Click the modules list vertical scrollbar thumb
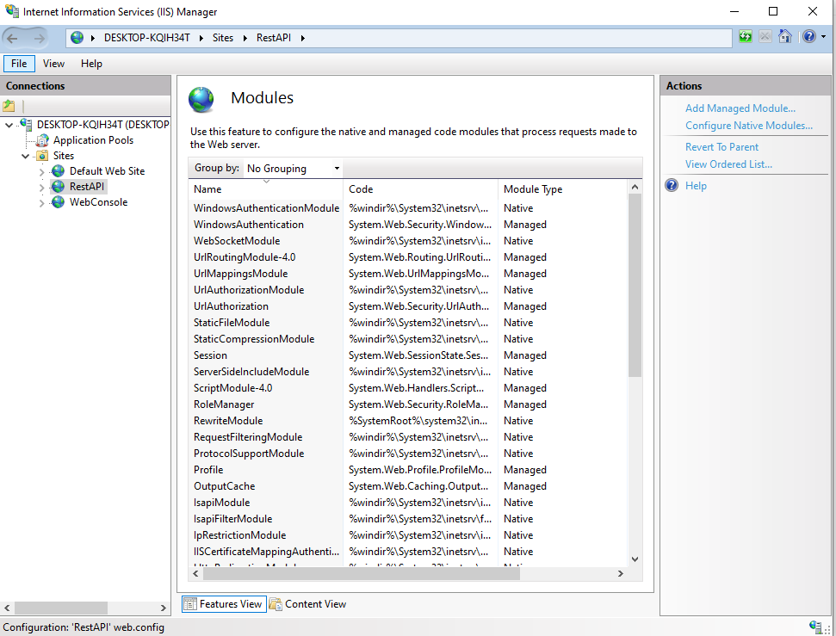Screen dimensions: 836x636 (x=635, y=285)
